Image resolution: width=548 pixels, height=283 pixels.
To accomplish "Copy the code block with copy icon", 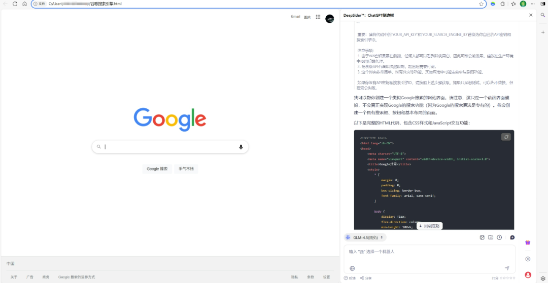I will point(506,137).
